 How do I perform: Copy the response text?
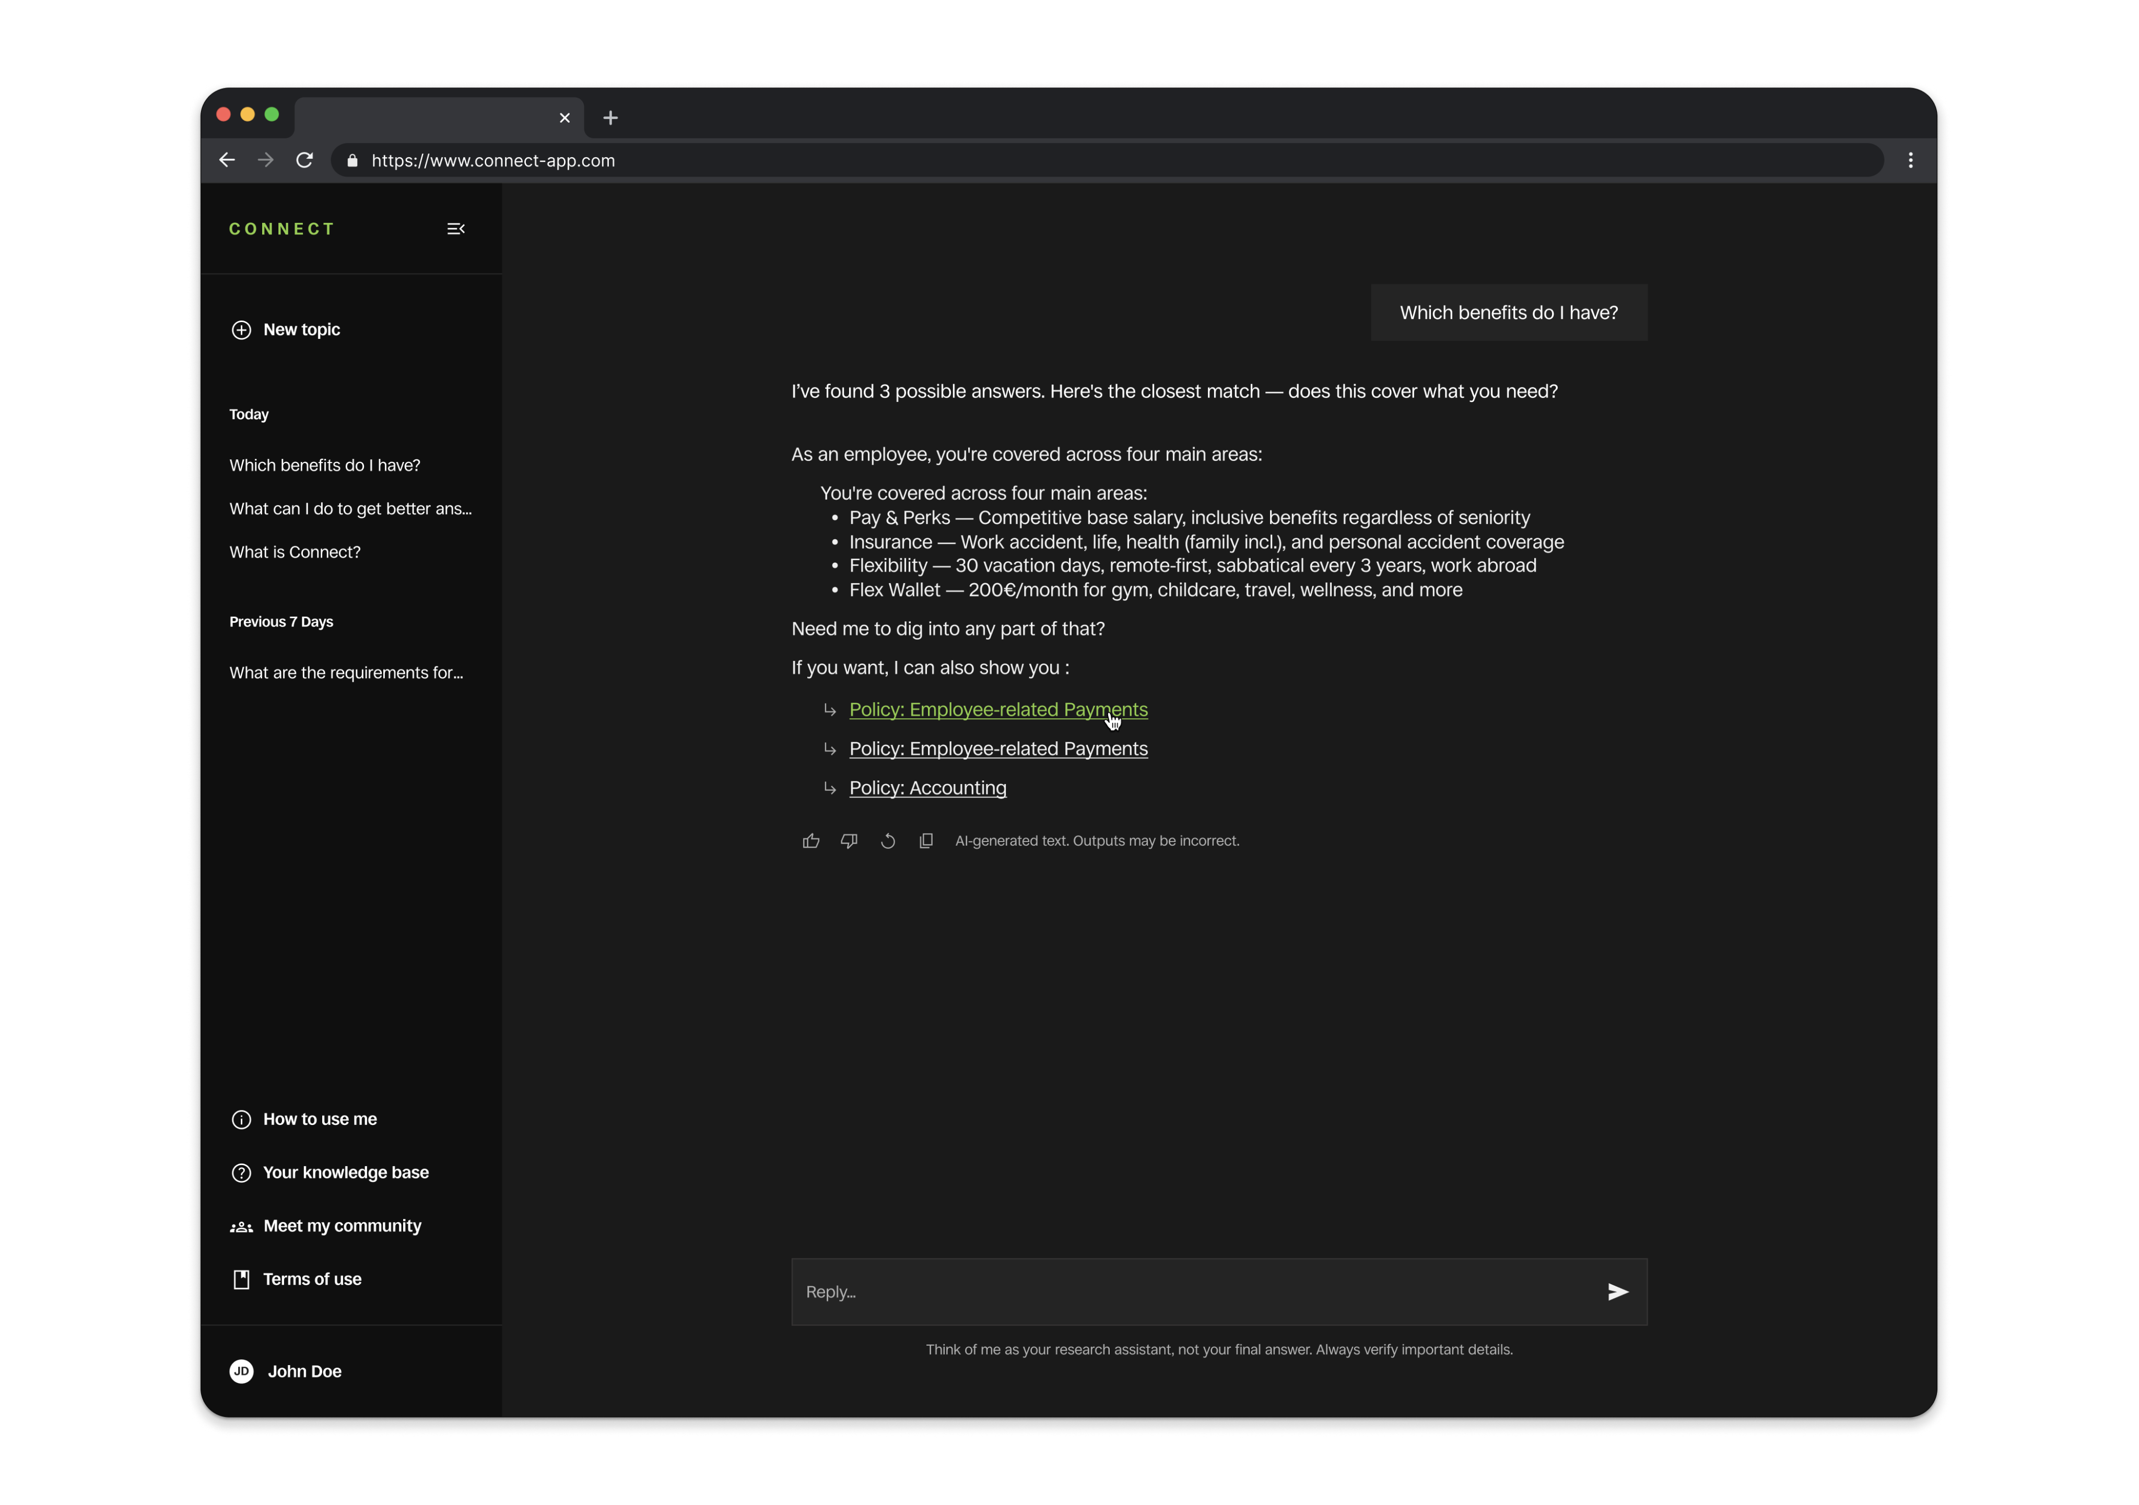pos(926,841)
